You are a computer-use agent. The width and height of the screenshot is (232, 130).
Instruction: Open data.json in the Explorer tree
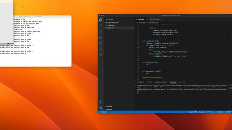[111, 25]
